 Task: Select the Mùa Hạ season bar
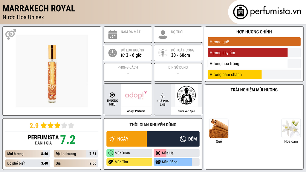tap(177, 153)
